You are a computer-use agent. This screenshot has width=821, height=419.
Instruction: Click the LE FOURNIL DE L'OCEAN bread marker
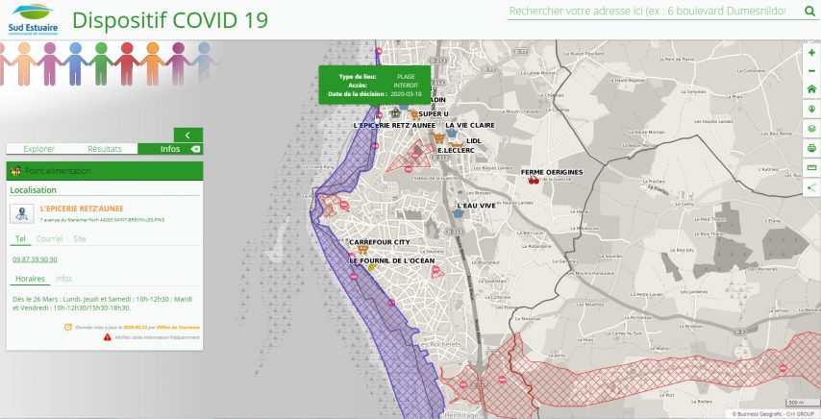[372, 267]
